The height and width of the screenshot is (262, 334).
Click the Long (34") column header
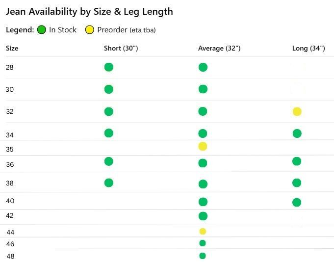pos(308,49)
